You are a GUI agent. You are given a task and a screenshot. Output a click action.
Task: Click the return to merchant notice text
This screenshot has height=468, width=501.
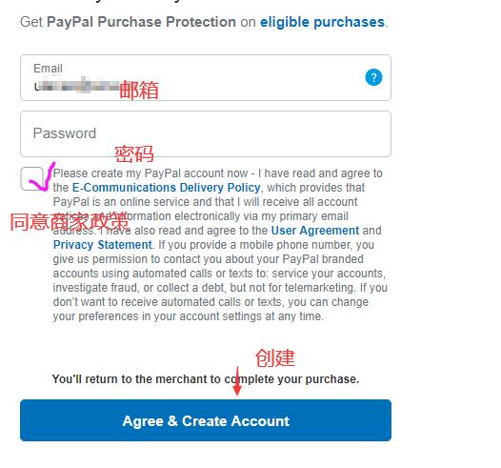click(x=206, y=379)
